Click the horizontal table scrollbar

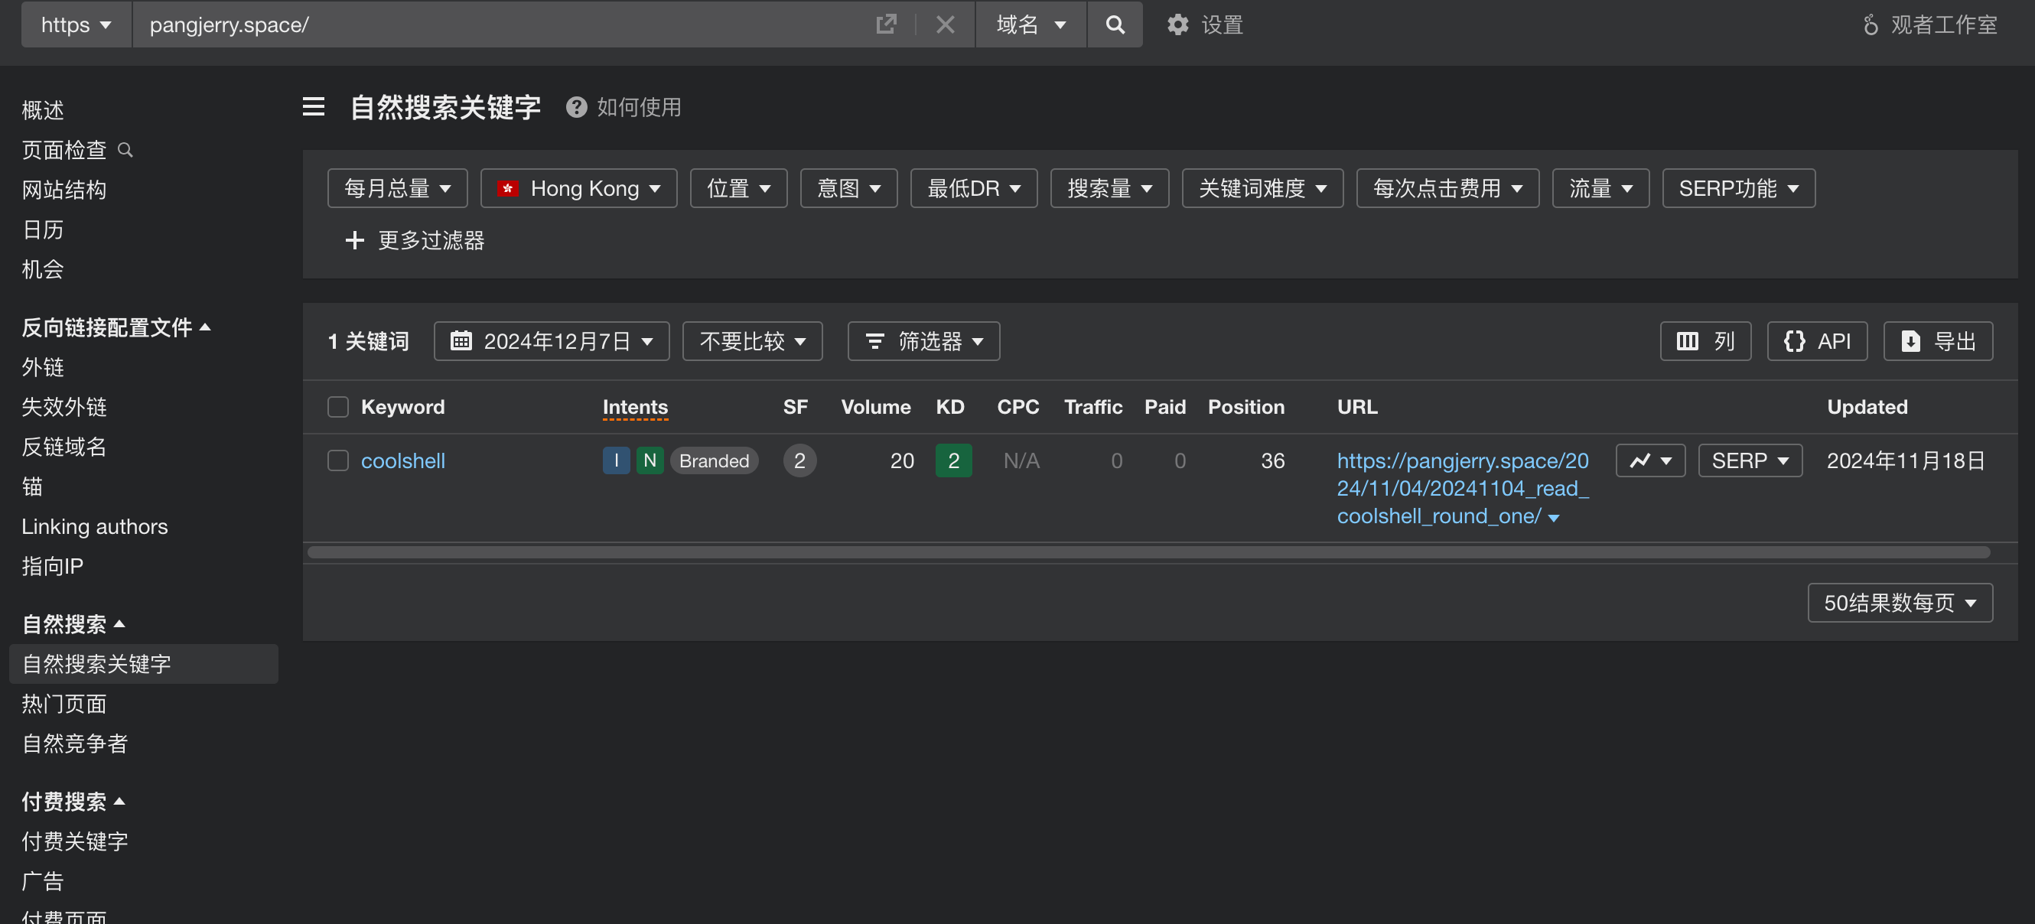pyautogui.click(x=1148, y=552)
